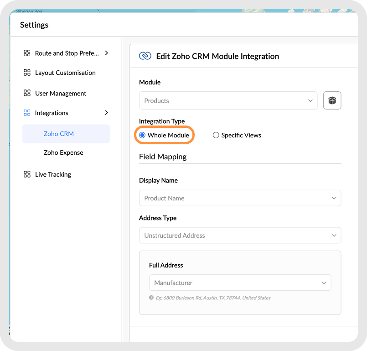Open the Module dropdown showing Products
Screen dimensions: 367x351
(228, 100)
